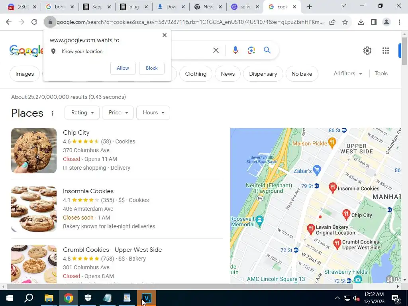Click the Levain Bakery map pin
Viewport: 408px width, 306px height.
point(311,229)
